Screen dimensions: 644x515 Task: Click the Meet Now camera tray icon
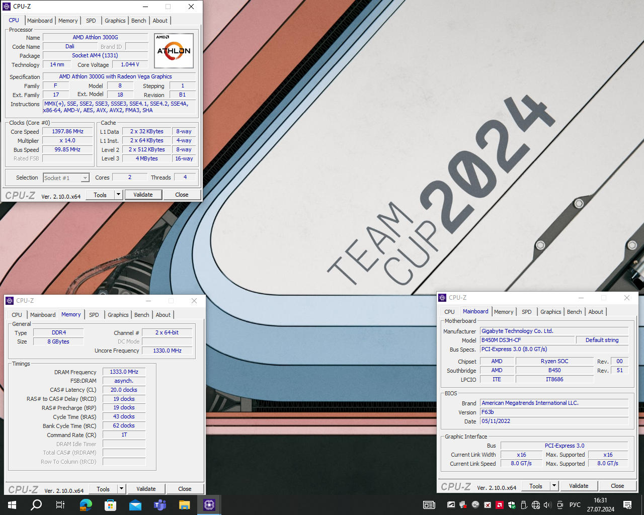pos(560,505)
